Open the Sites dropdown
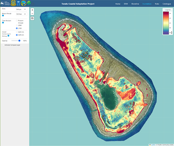The width and height of the screenshot is (174, 146). tap(22, 9)
